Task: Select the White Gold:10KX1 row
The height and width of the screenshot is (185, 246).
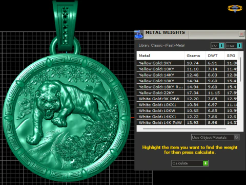Action: (x=187, y=105)
